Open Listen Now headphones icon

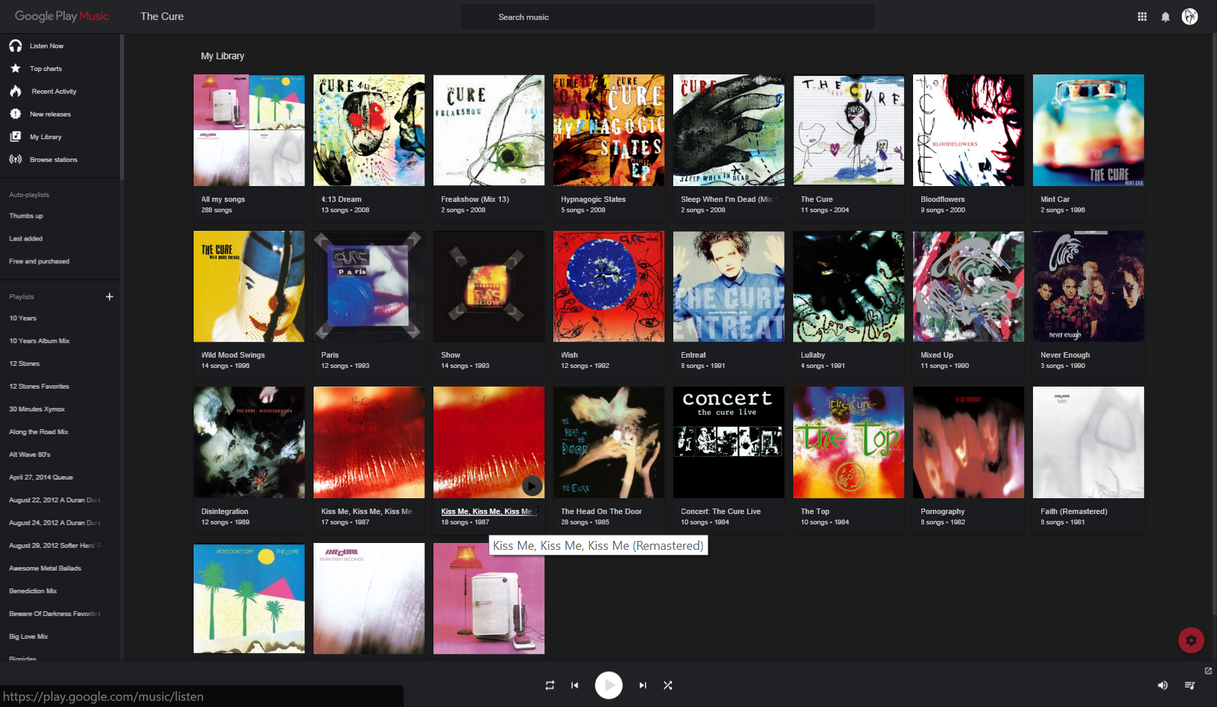[x=15, y=45]
